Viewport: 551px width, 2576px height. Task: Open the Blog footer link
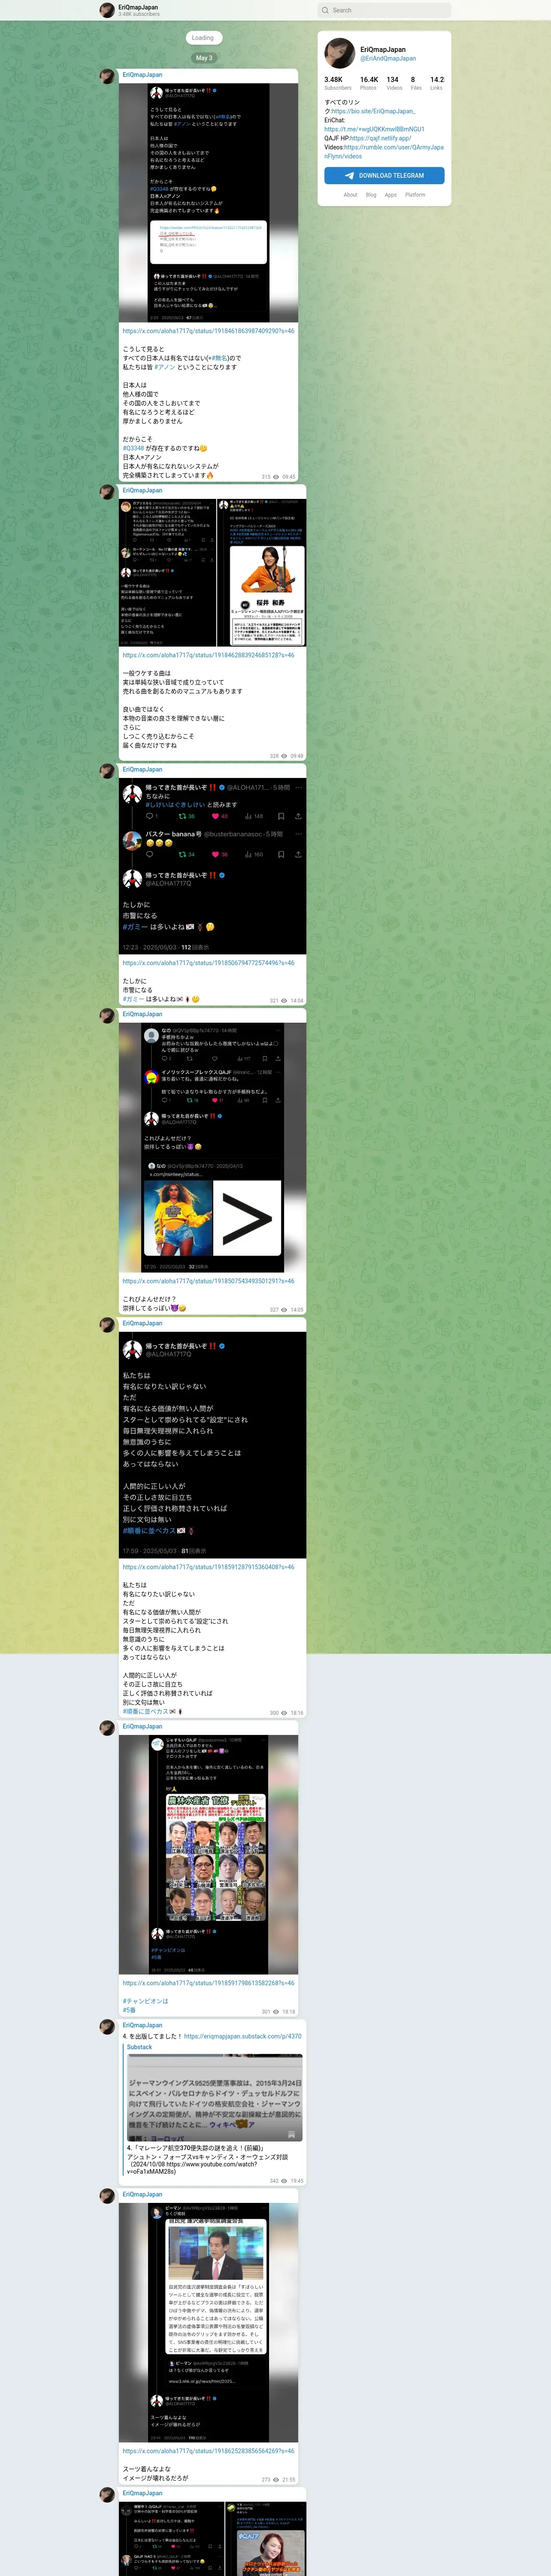tap(371, 195)
